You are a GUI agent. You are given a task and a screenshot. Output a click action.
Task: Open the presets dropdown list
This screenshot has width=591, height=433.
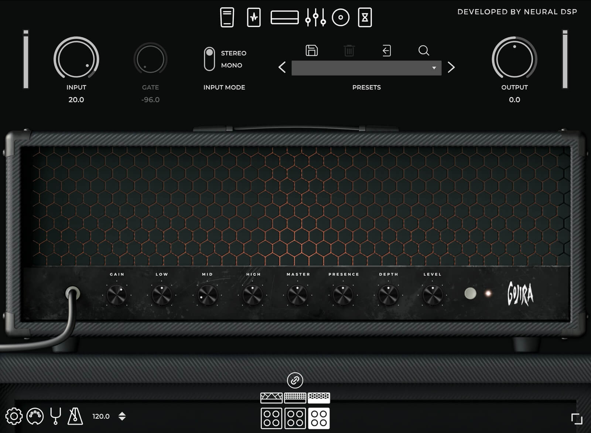[366, 68]
